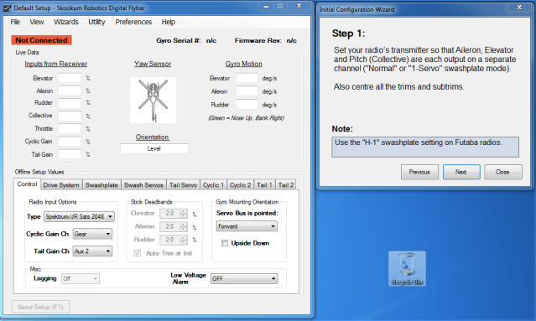Click the Send Setup (F1) button
This screenshot has width=536, height=321.
tap(40, 307)
